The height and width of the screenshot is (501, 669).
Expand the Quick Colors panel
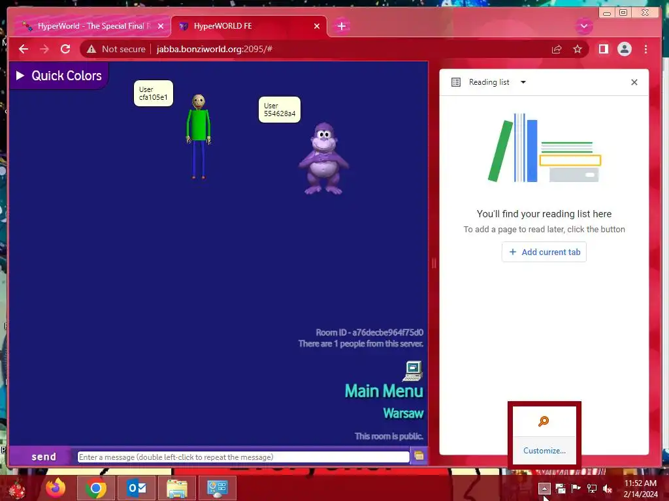click(x=59, y=76)
